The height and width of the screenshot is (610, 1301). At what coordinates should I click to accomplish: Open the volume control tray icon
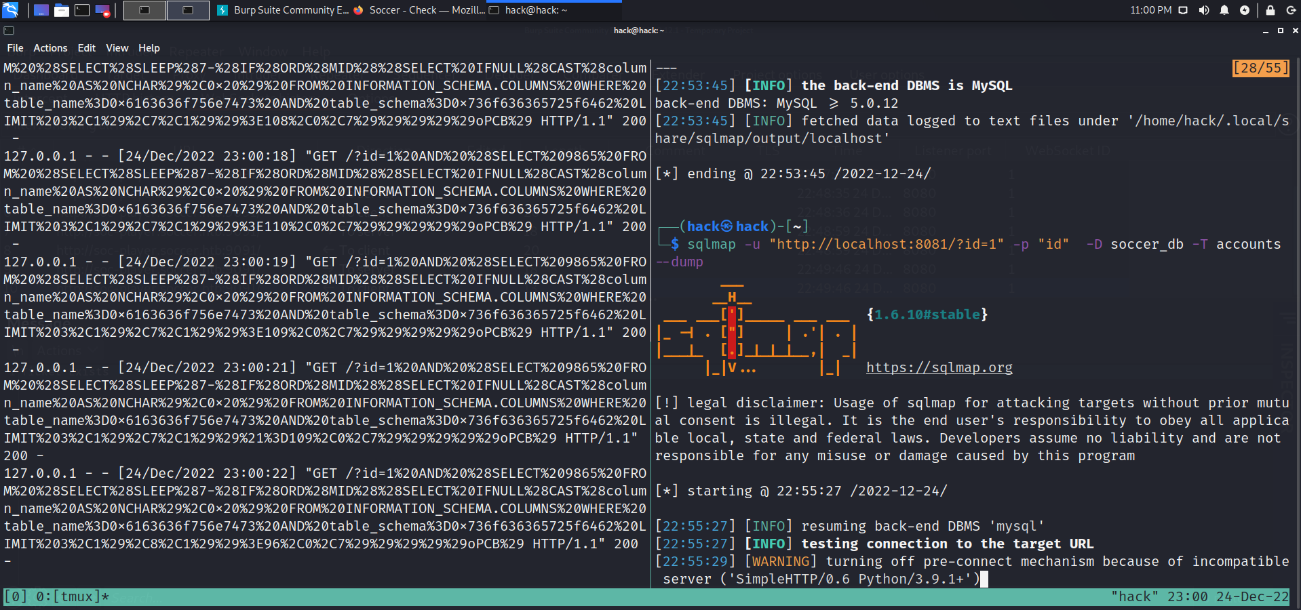(1204, 10)
